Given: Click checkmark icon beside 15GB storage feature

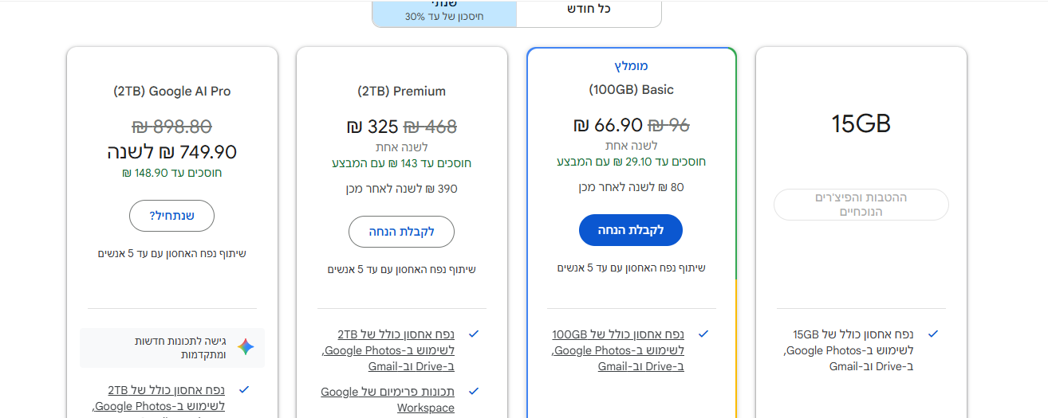Looking at the screenshot, I should coord(933,334).
